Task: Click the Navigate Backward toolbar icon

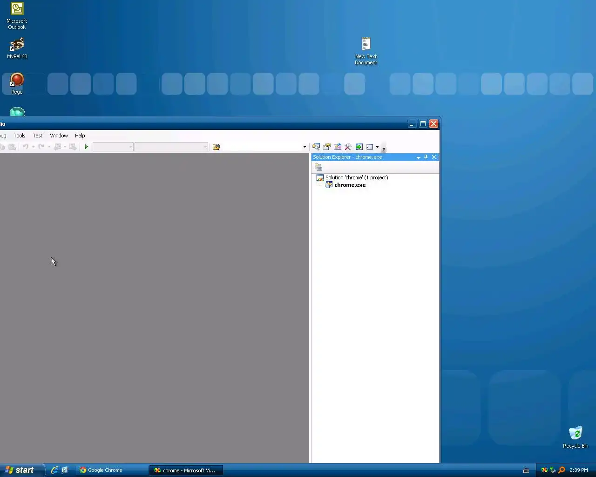Action: [57, 147]
